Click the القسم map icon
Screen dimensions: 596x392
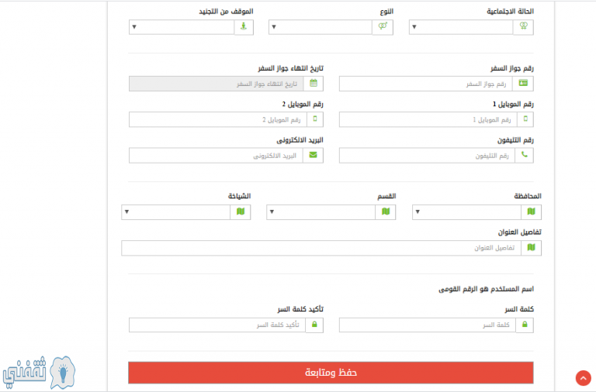point(386,211)
